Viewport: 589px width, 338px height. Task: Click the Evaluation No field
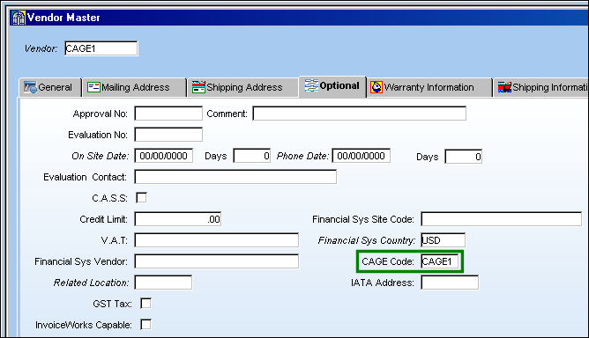coord(168,135)
